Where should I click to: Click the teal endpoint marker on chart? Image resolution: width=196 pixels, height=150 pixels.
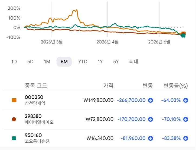point(183,36)
